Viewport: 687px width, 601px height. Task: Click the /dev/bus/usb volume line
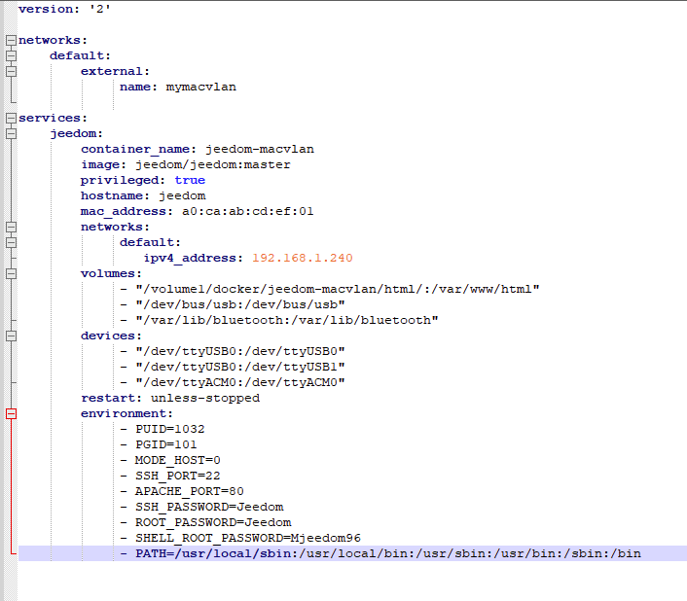tap(233, 304)
